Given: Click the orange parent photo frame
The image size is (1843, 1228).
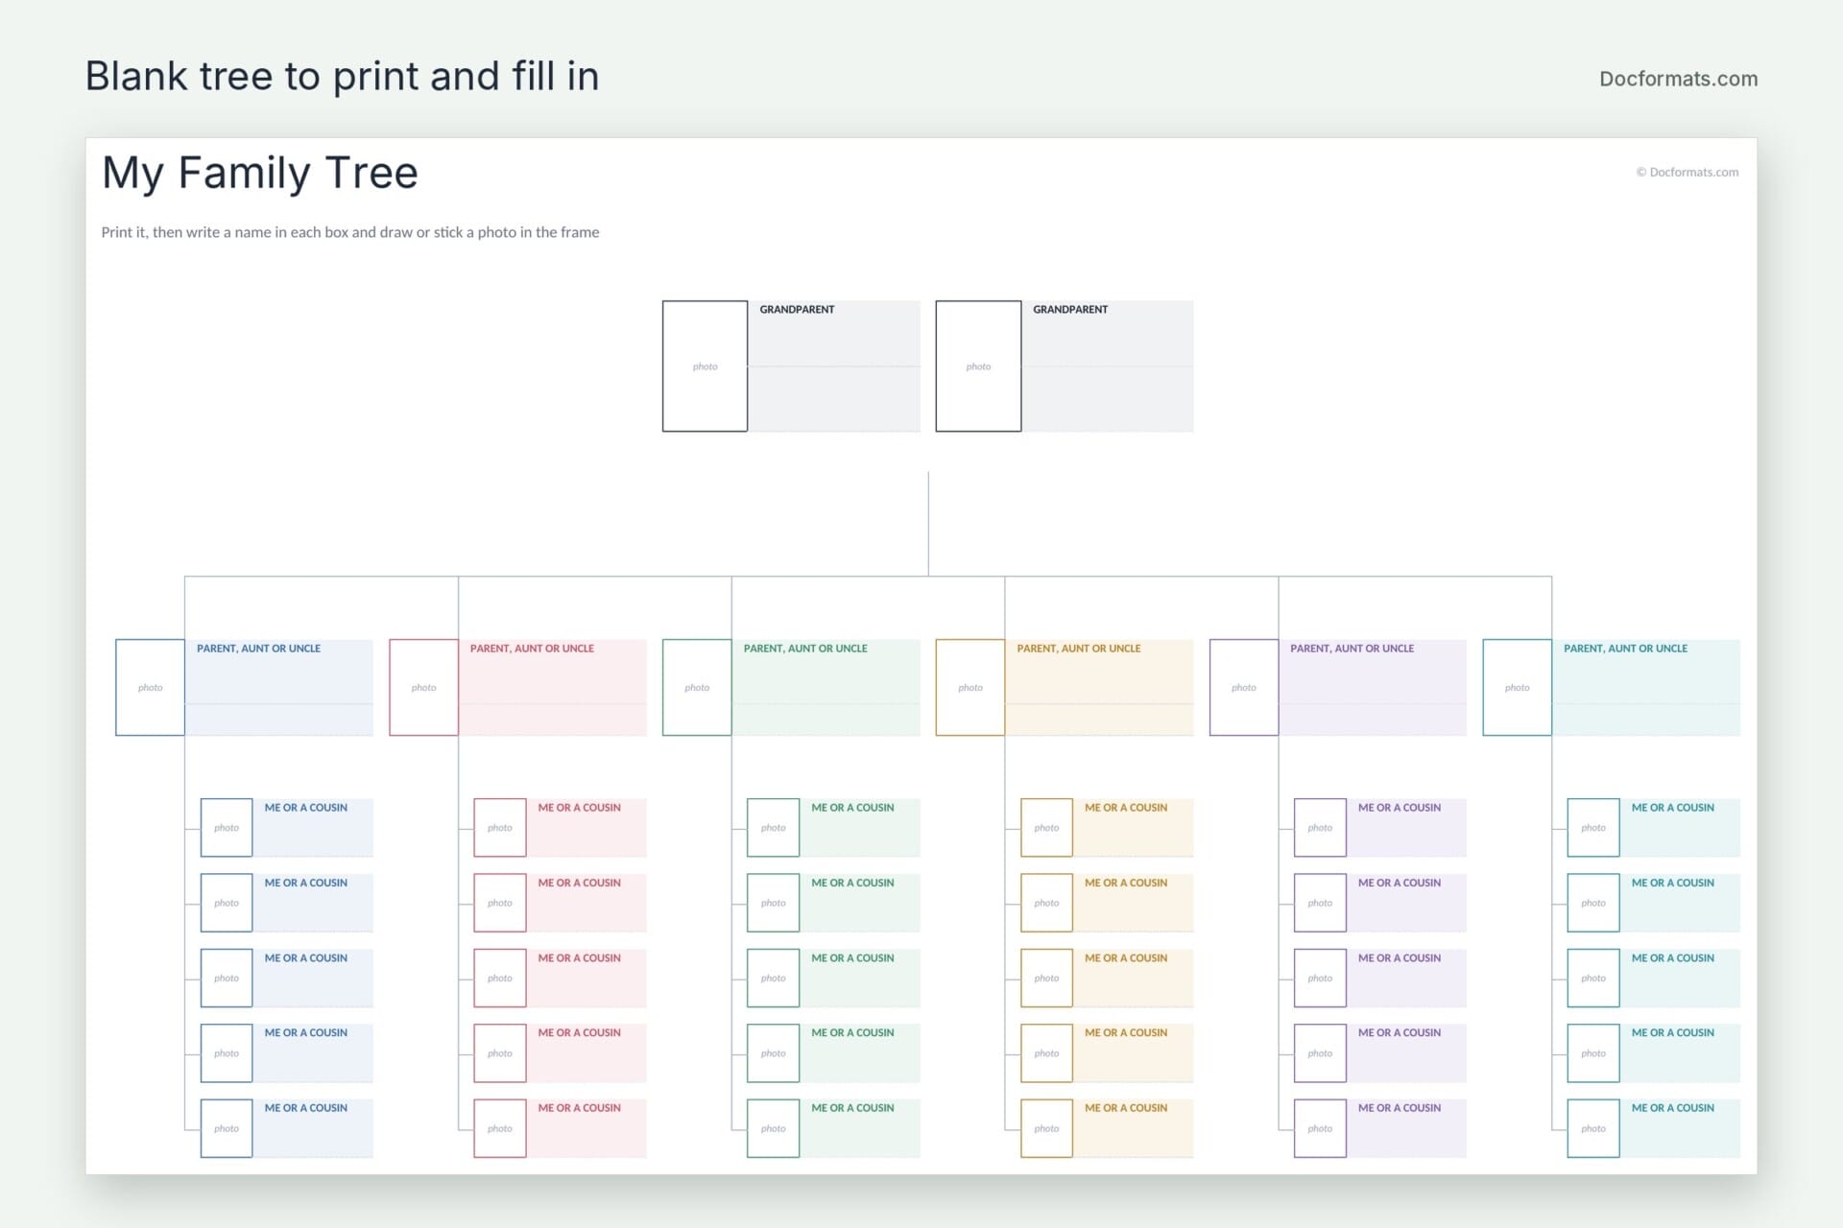Looking at the screenshot, I should [970, 688].
